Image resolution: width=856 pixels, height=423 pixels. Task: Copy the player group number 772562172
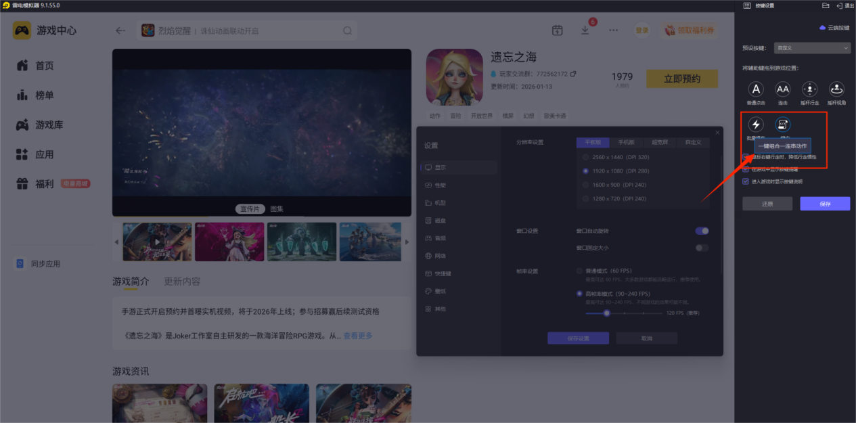[573, 73]
